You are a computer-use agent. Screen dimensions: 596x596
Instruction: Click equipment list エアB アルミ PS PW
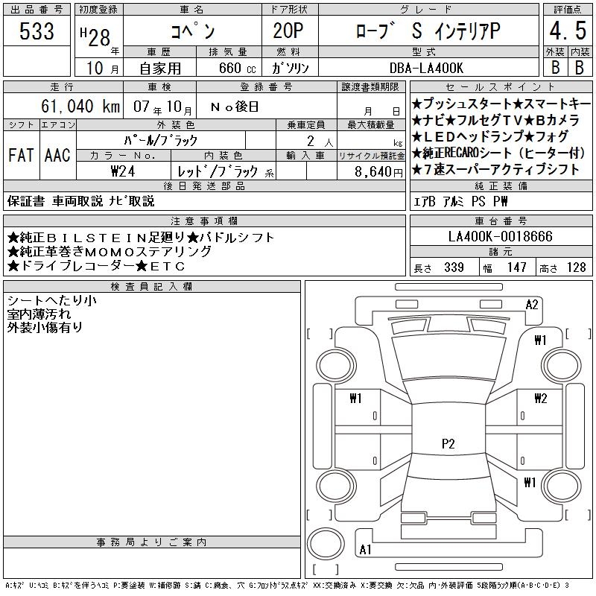coord(460,201)
